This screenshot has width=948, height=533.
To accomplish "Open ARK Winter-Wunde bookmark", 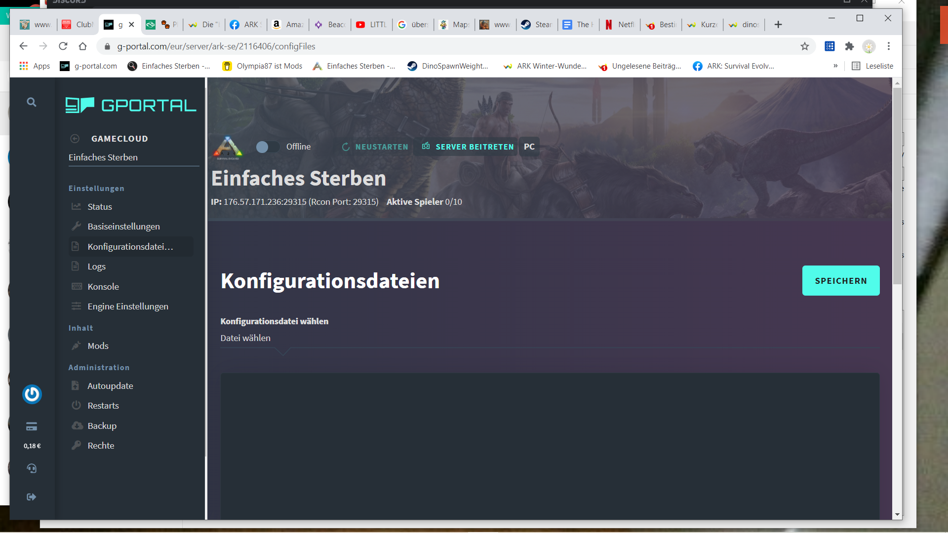I will click(545, 66).
